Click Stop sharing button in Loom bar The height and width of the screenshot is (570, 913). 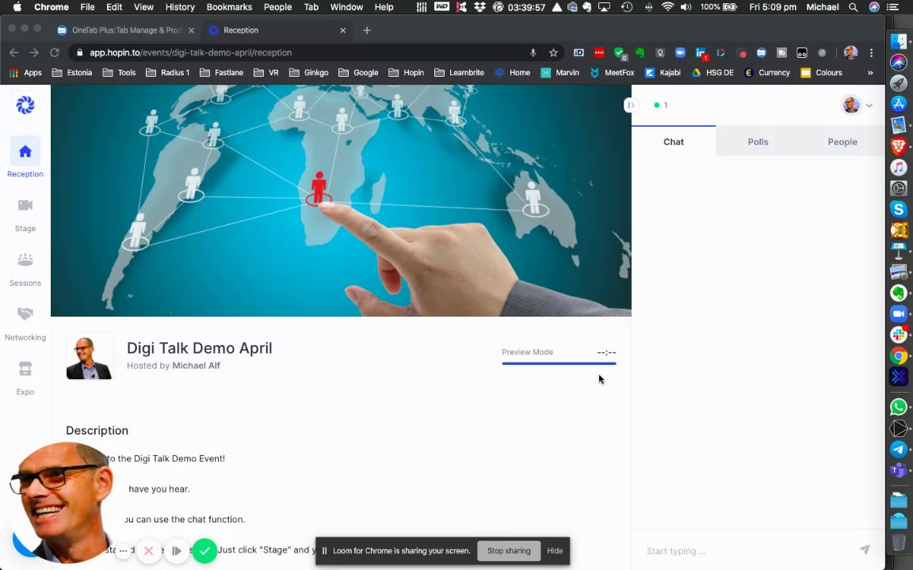click(x=508, y=550)
